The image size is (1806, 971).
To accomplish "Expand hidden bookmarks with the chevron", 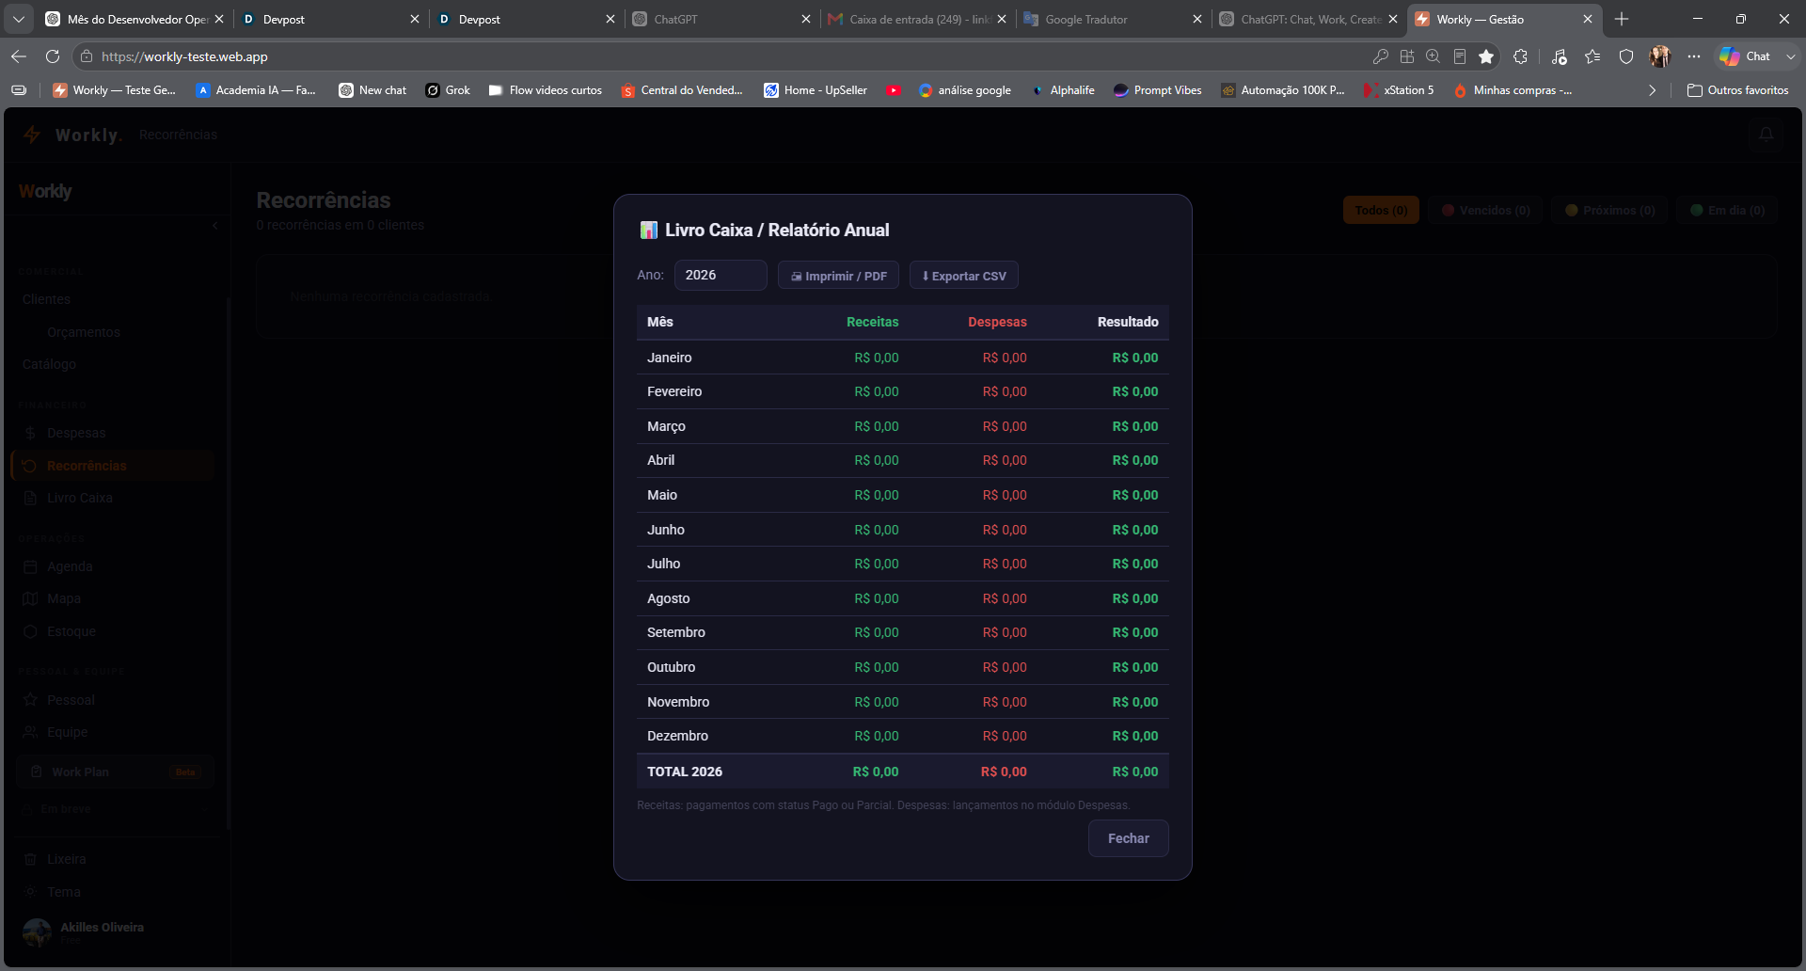I will pyautogui.click(x=1652, y=90).
